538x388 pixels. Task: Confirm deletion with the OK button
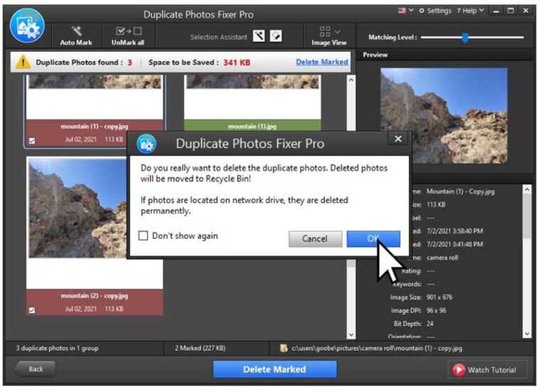pos(373,239)
